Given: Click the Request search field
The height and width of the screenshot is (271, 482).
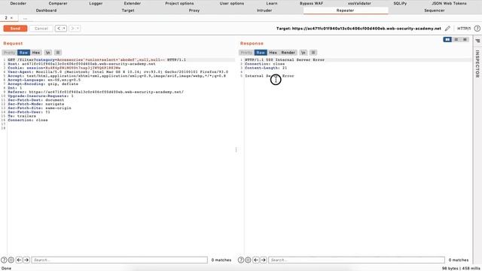Looking at the screenshot, I should (119, 260).
